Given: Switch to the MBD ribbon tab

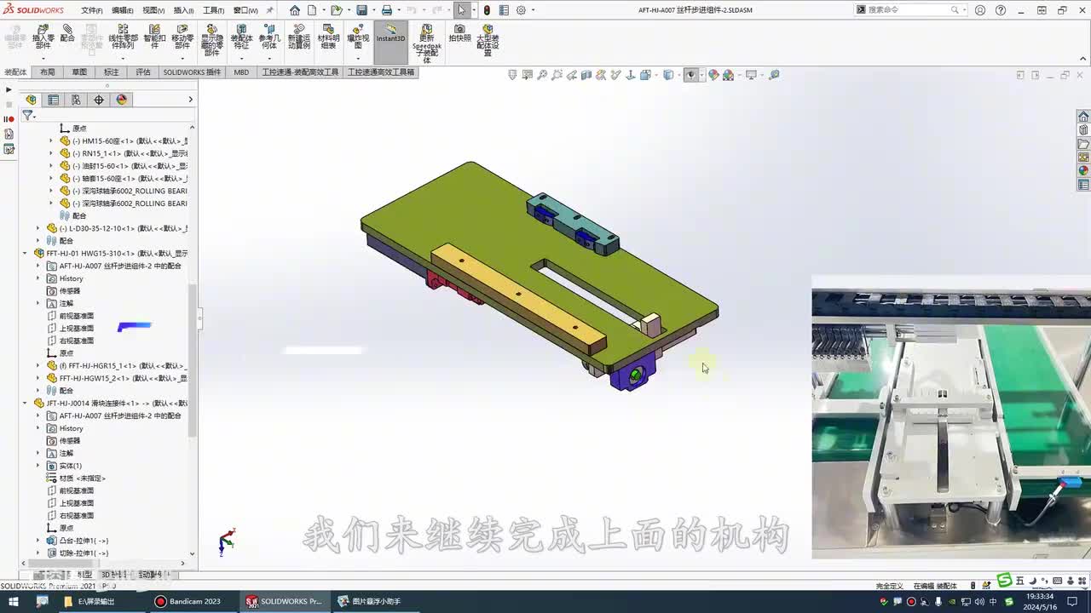Looking at the screenshot, I should pos(241,72).
